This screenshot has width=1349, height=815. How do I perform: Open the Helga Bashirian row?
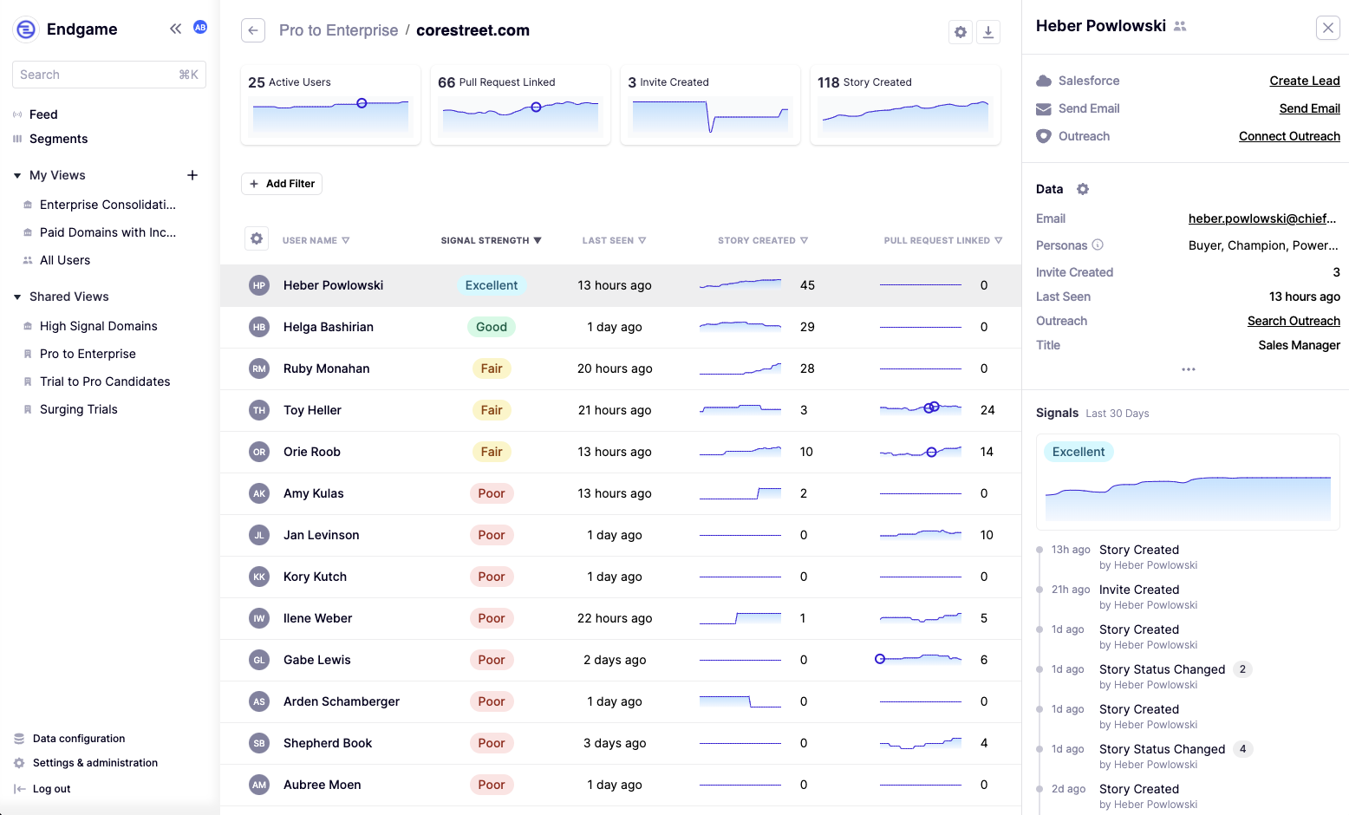tap(620, 327)
